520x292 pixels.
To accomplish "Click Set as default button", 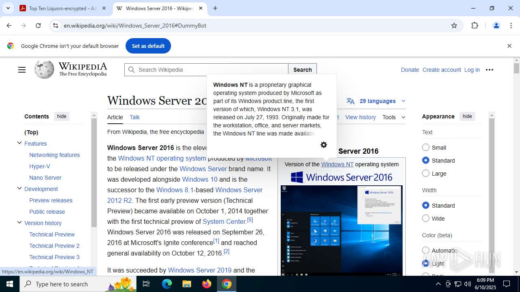I will click(148, 46).
